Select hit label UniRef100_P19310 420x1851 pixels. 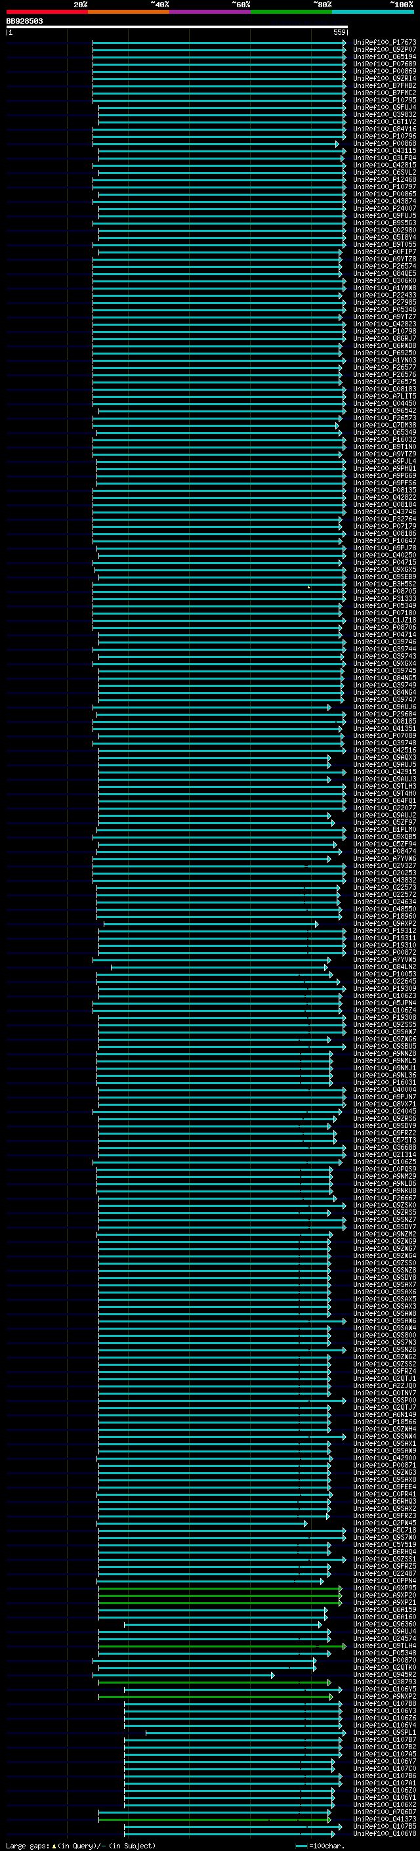[x=385, y=945]
